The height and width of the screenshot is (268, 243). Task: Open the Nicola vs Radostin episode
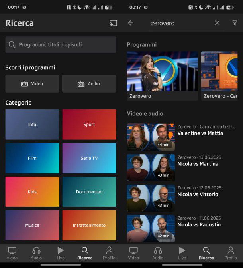click(182, 228)
